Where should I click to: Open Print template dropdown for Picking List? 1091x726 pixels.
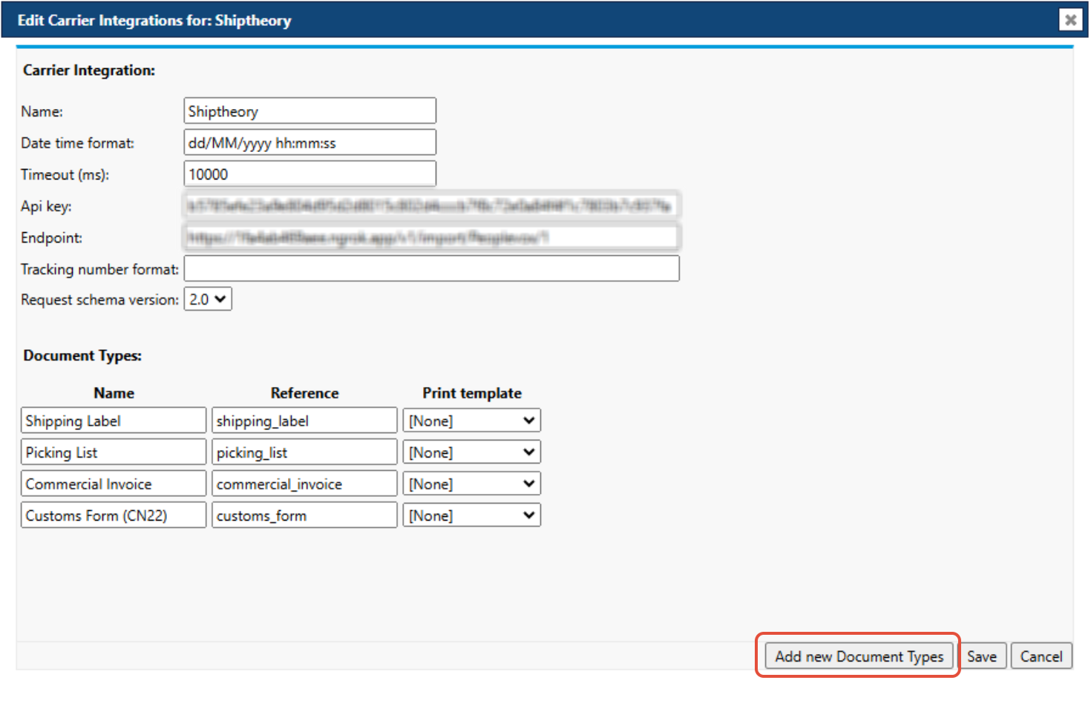[x=471, y=452]
